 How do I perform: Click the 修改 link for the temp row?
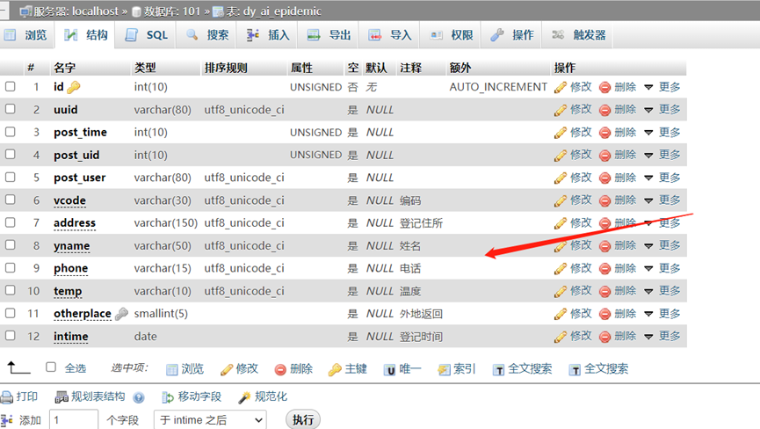click(x=581, y=291)
